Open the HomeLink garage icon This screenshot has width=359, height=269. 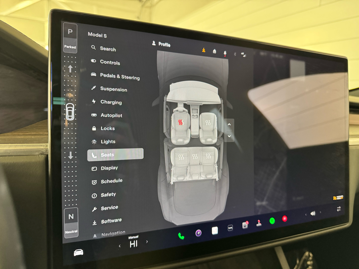215,51
